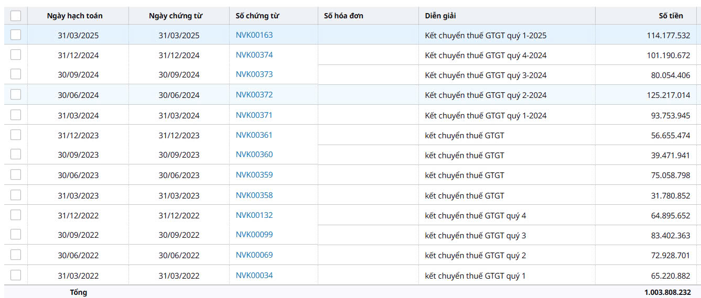Sort by the Số tiền column header

point(671,16)
